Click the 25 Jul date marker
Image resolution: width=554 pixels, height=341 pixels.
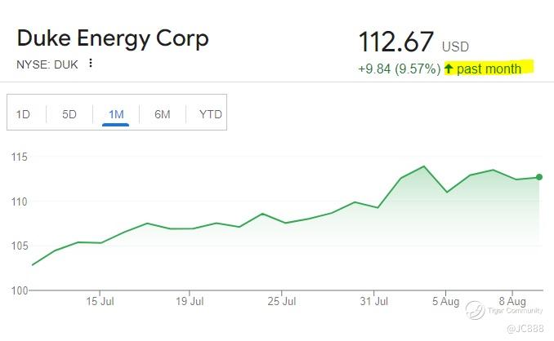(x=281, y=302)
